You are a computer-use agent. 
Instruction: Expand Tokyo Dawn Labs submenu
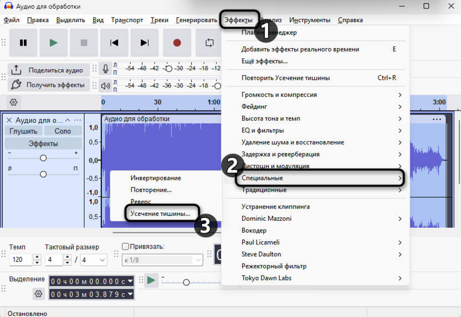pyautogui.click(x=315, y=278)
